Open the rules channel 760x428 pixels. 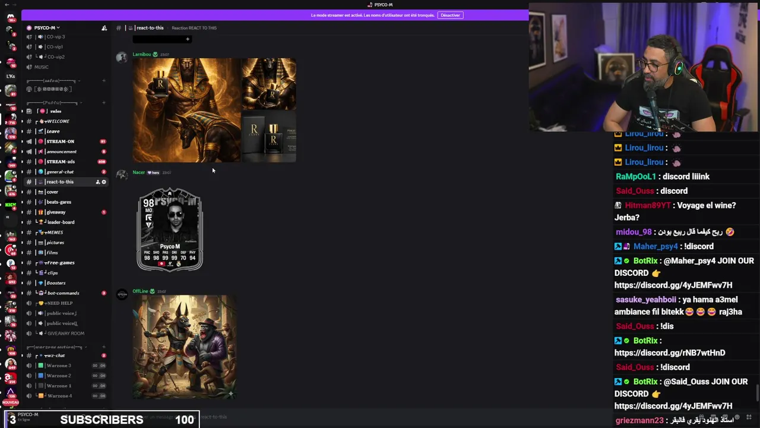[65, 111]
